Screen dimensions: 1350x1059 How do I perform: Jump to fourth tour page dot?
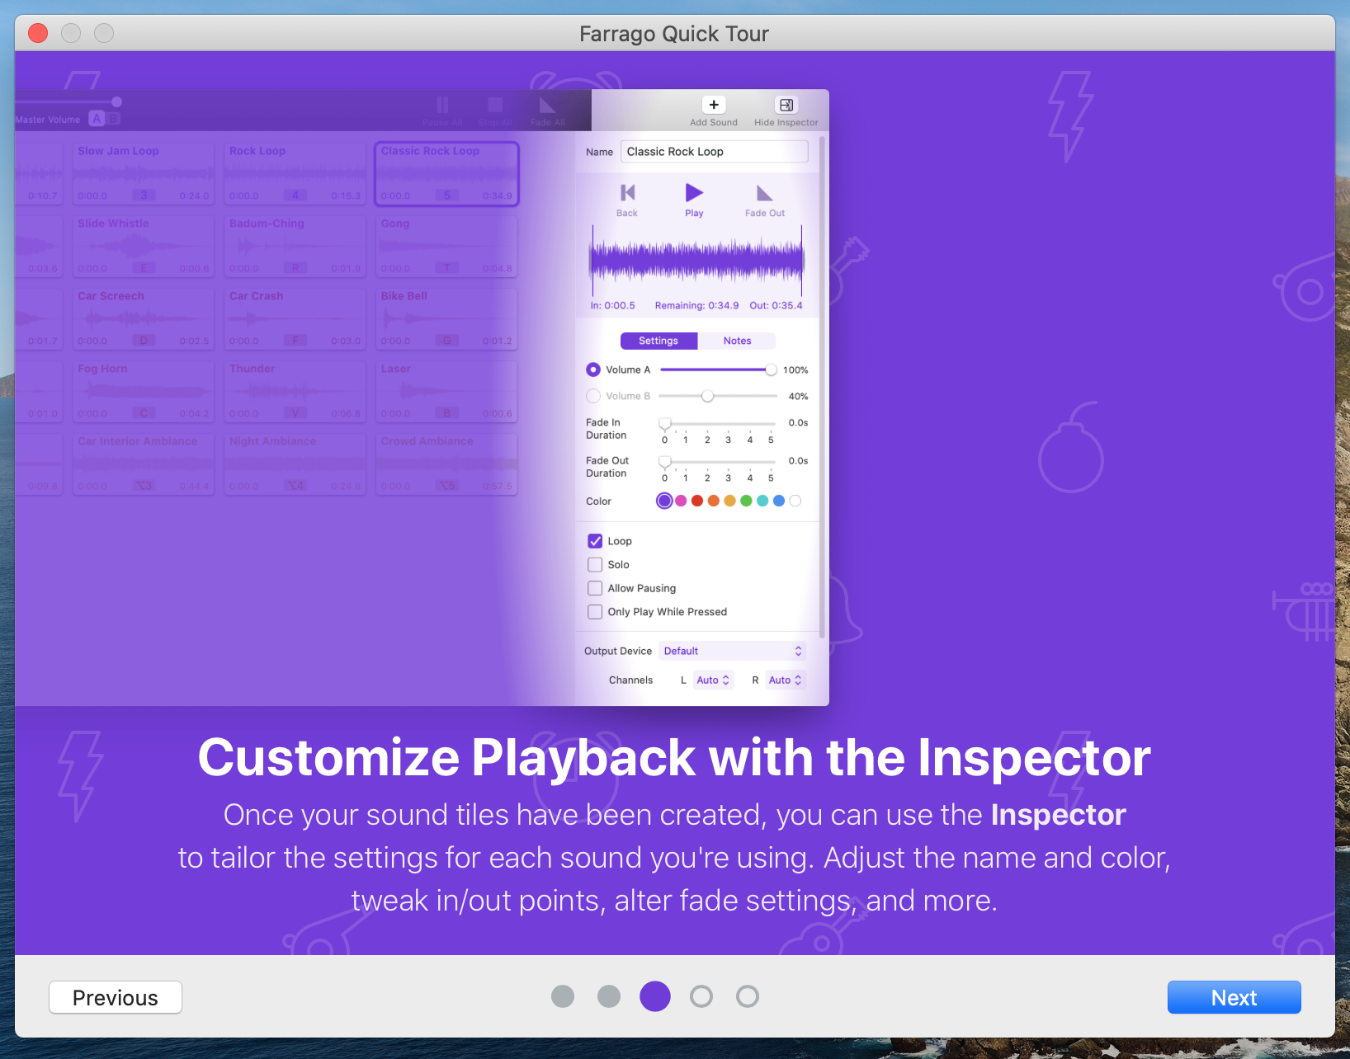701,996
